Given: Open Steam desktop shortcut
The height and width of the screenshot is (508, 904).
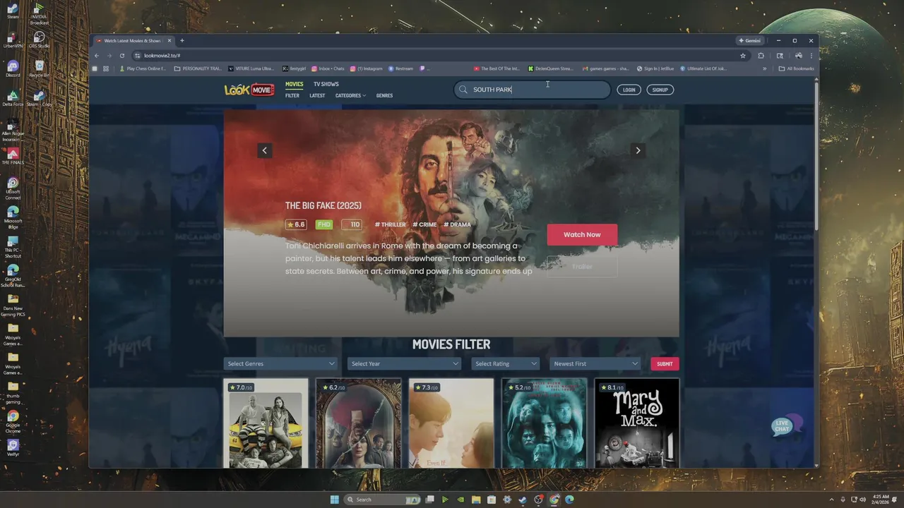Looking at the screenshot, I should point(13,11).
